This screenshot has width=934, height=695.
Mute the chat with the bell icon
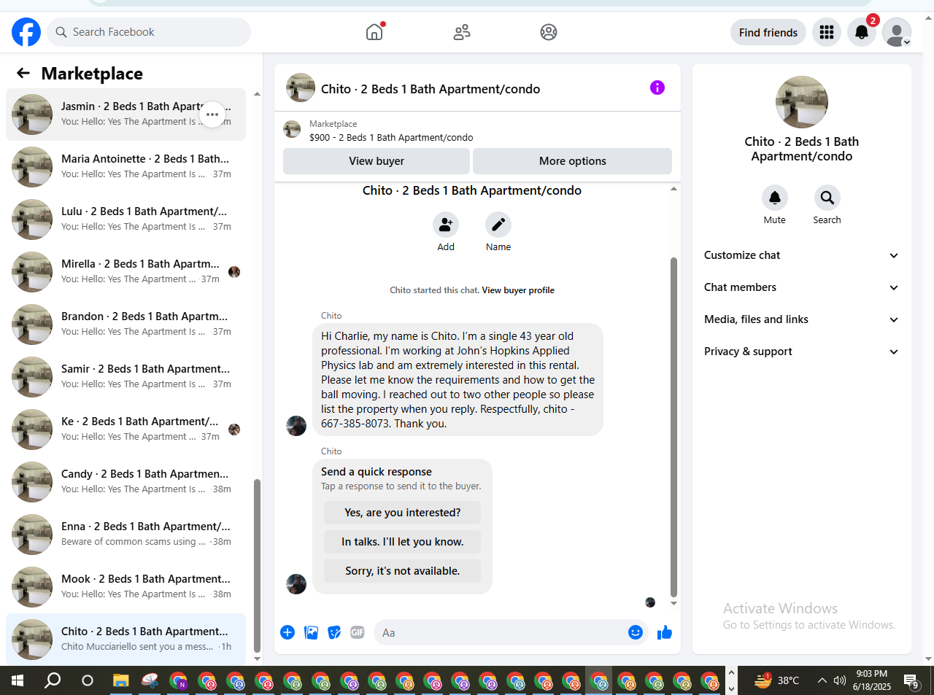775,198
